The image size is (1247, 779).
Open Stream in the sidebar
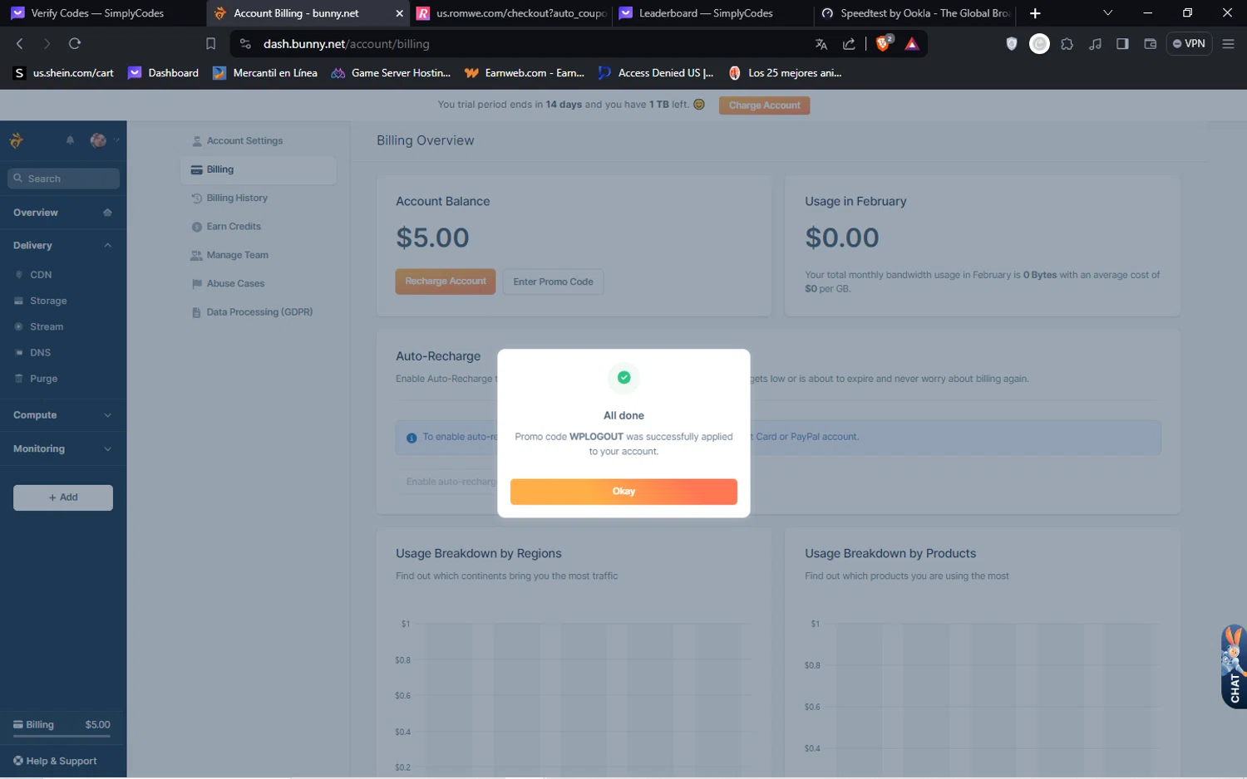pos(47,327)
